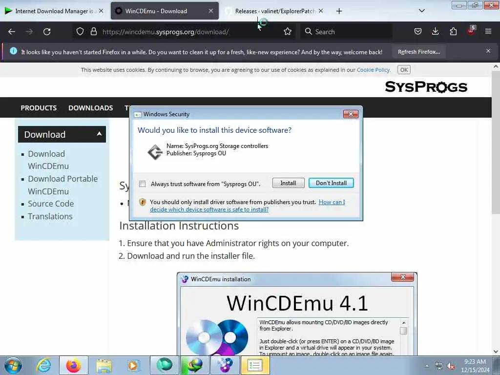Click Install in Windows Security dialog

click(x=288, y=183)
